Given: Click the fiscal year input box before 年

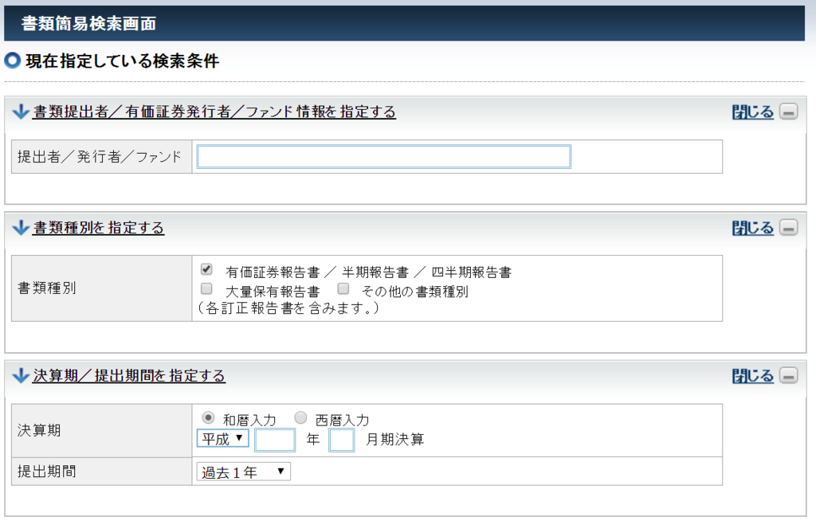Looking at the screenshot, I should pos(275,440).
